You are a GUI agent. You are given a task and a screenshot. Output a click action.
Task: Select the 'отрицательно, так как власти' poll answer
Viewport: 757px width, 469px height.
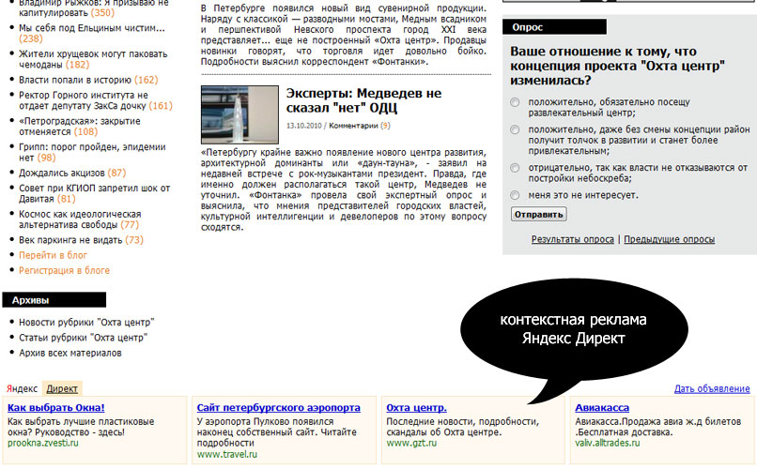515,168
